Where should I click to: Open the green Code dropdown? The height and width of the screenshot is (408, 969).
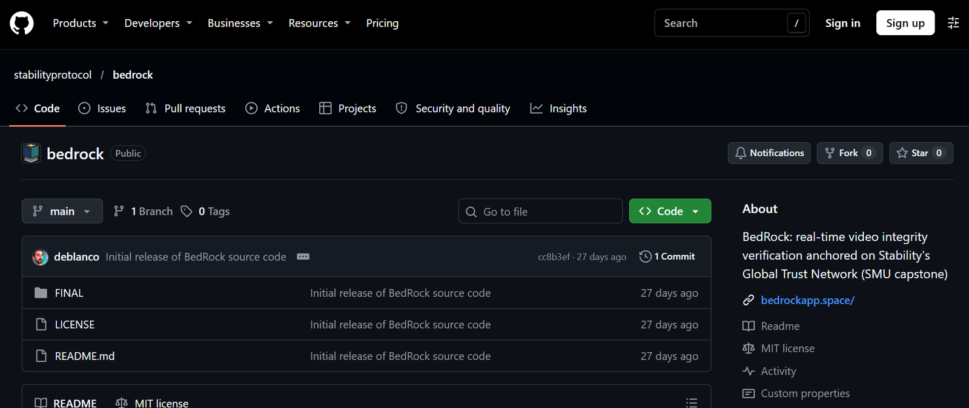(670, 211)
